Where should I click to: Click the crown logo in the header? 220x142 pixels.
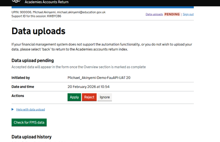tap(16, 1)
